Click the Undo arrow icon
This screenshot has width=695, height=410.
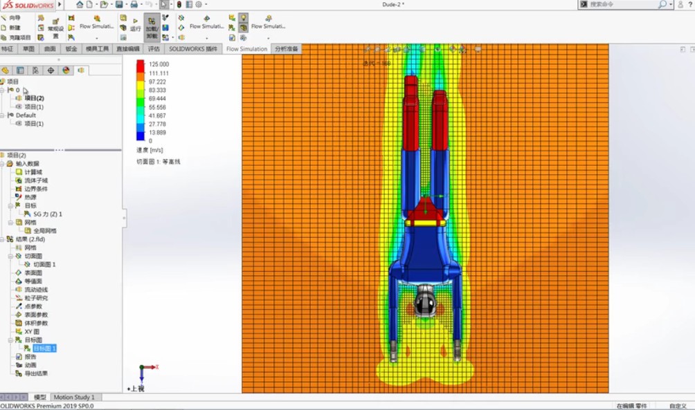pos(149,4)
